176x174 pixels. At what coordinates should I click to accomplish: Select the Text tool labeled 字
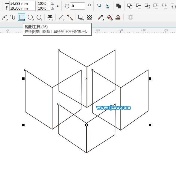(50, 17)
